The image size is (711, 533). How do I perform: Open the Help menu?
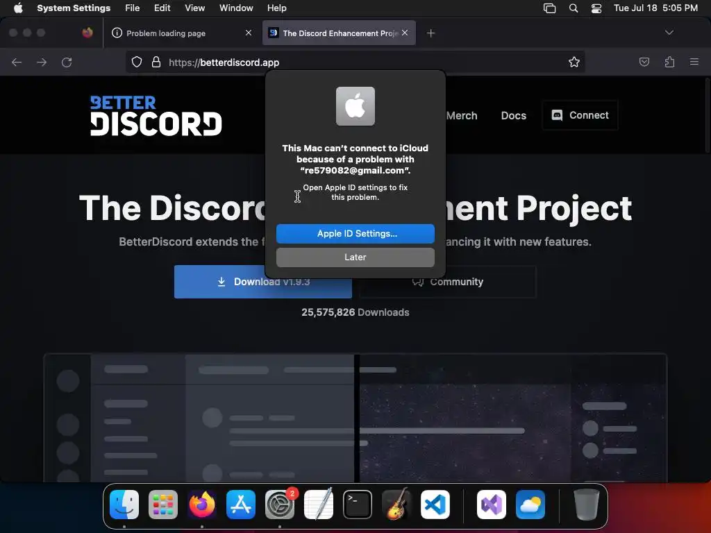coord(276,8)
